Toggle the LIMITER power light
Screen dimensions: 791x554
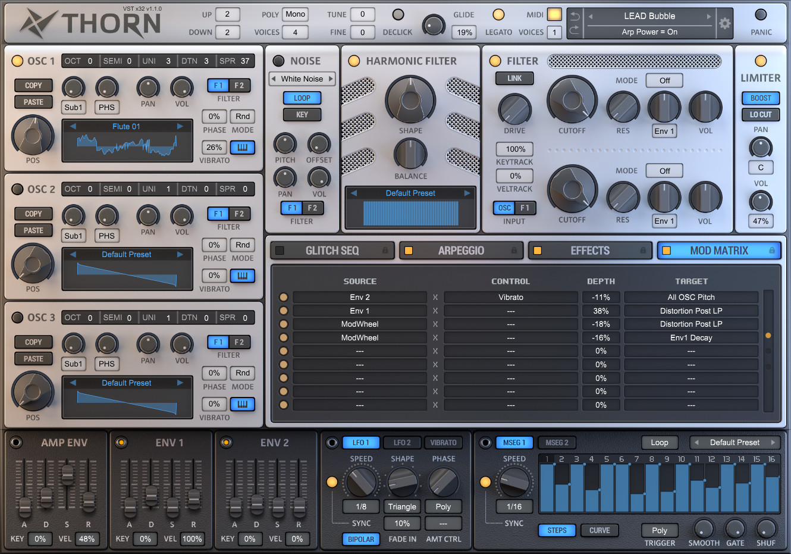tap(761, 61)
